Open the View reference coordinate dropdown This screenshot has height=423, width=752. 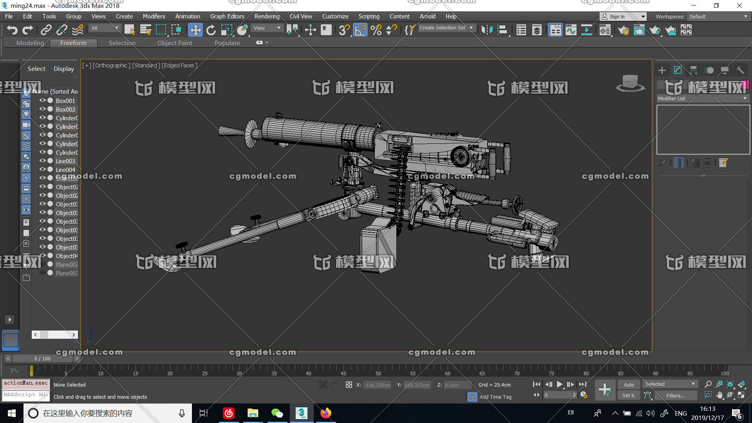(268, 28)
